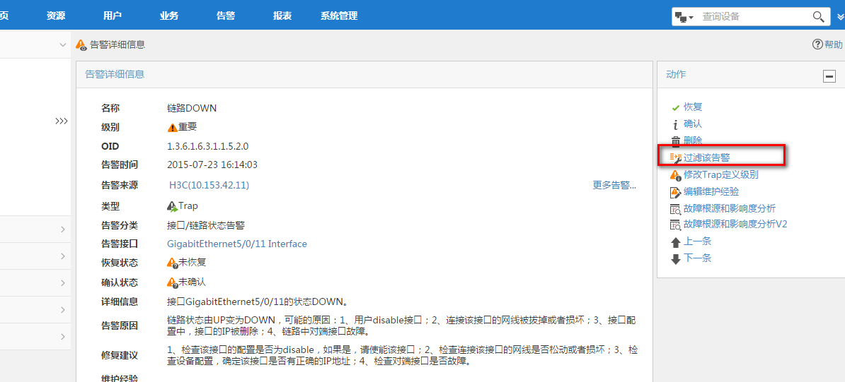Click the green checkmark Recover (恢复) icon
The height and width of the screenshot is (382, 845).
675,107
